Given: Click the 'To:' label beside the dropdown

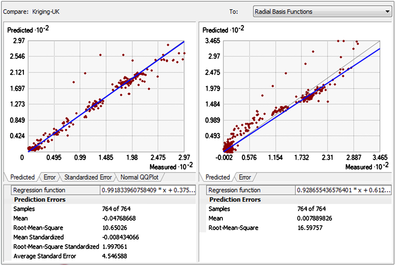Looking at the screenshot, I should 234,12.
